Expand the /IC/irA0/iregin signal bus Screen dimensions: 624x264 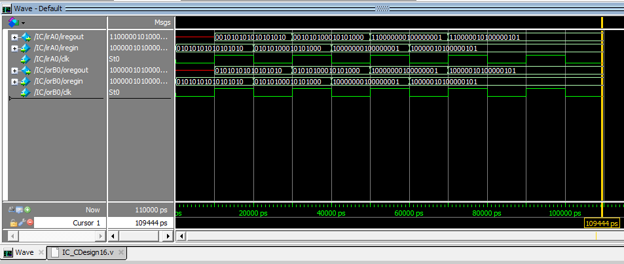click(x=14, y=48)
